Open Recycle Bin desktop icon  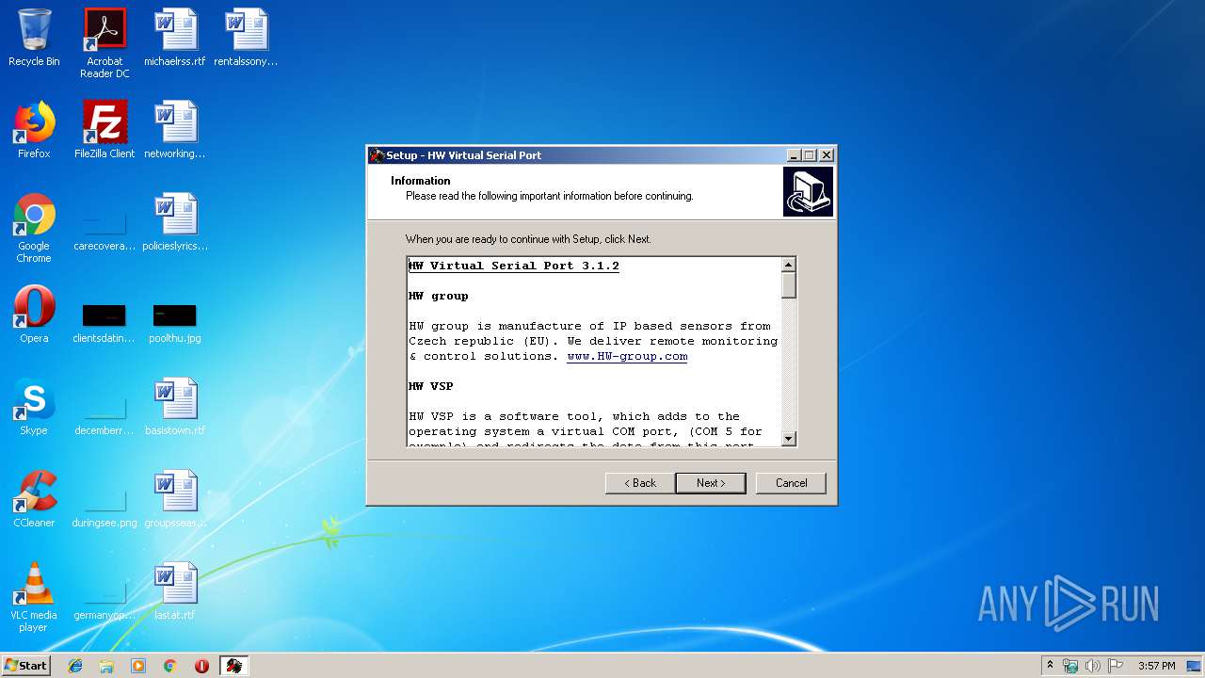[x=34, y=38]
